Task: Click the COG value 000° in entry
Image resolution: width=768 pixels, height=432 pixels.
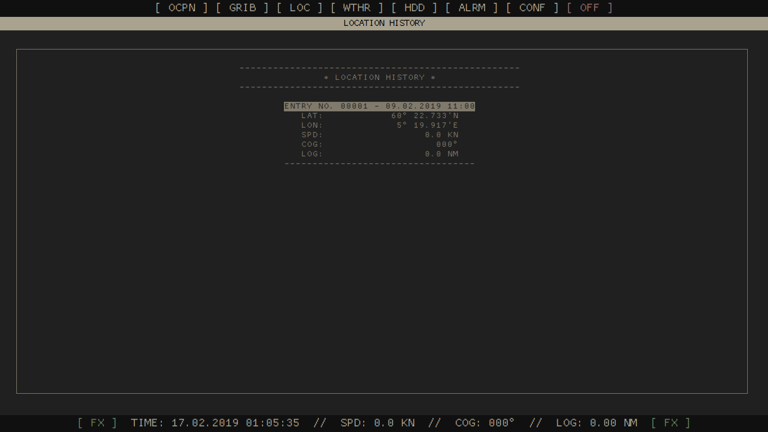Action: tap(448, 145)
